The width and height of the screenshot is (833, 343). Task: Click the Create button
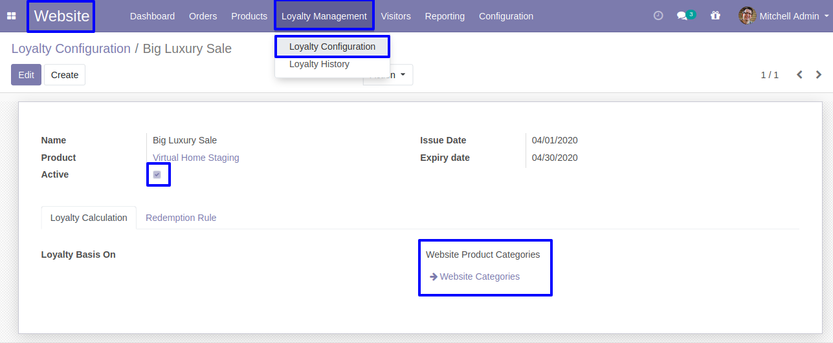pos(65,75)
